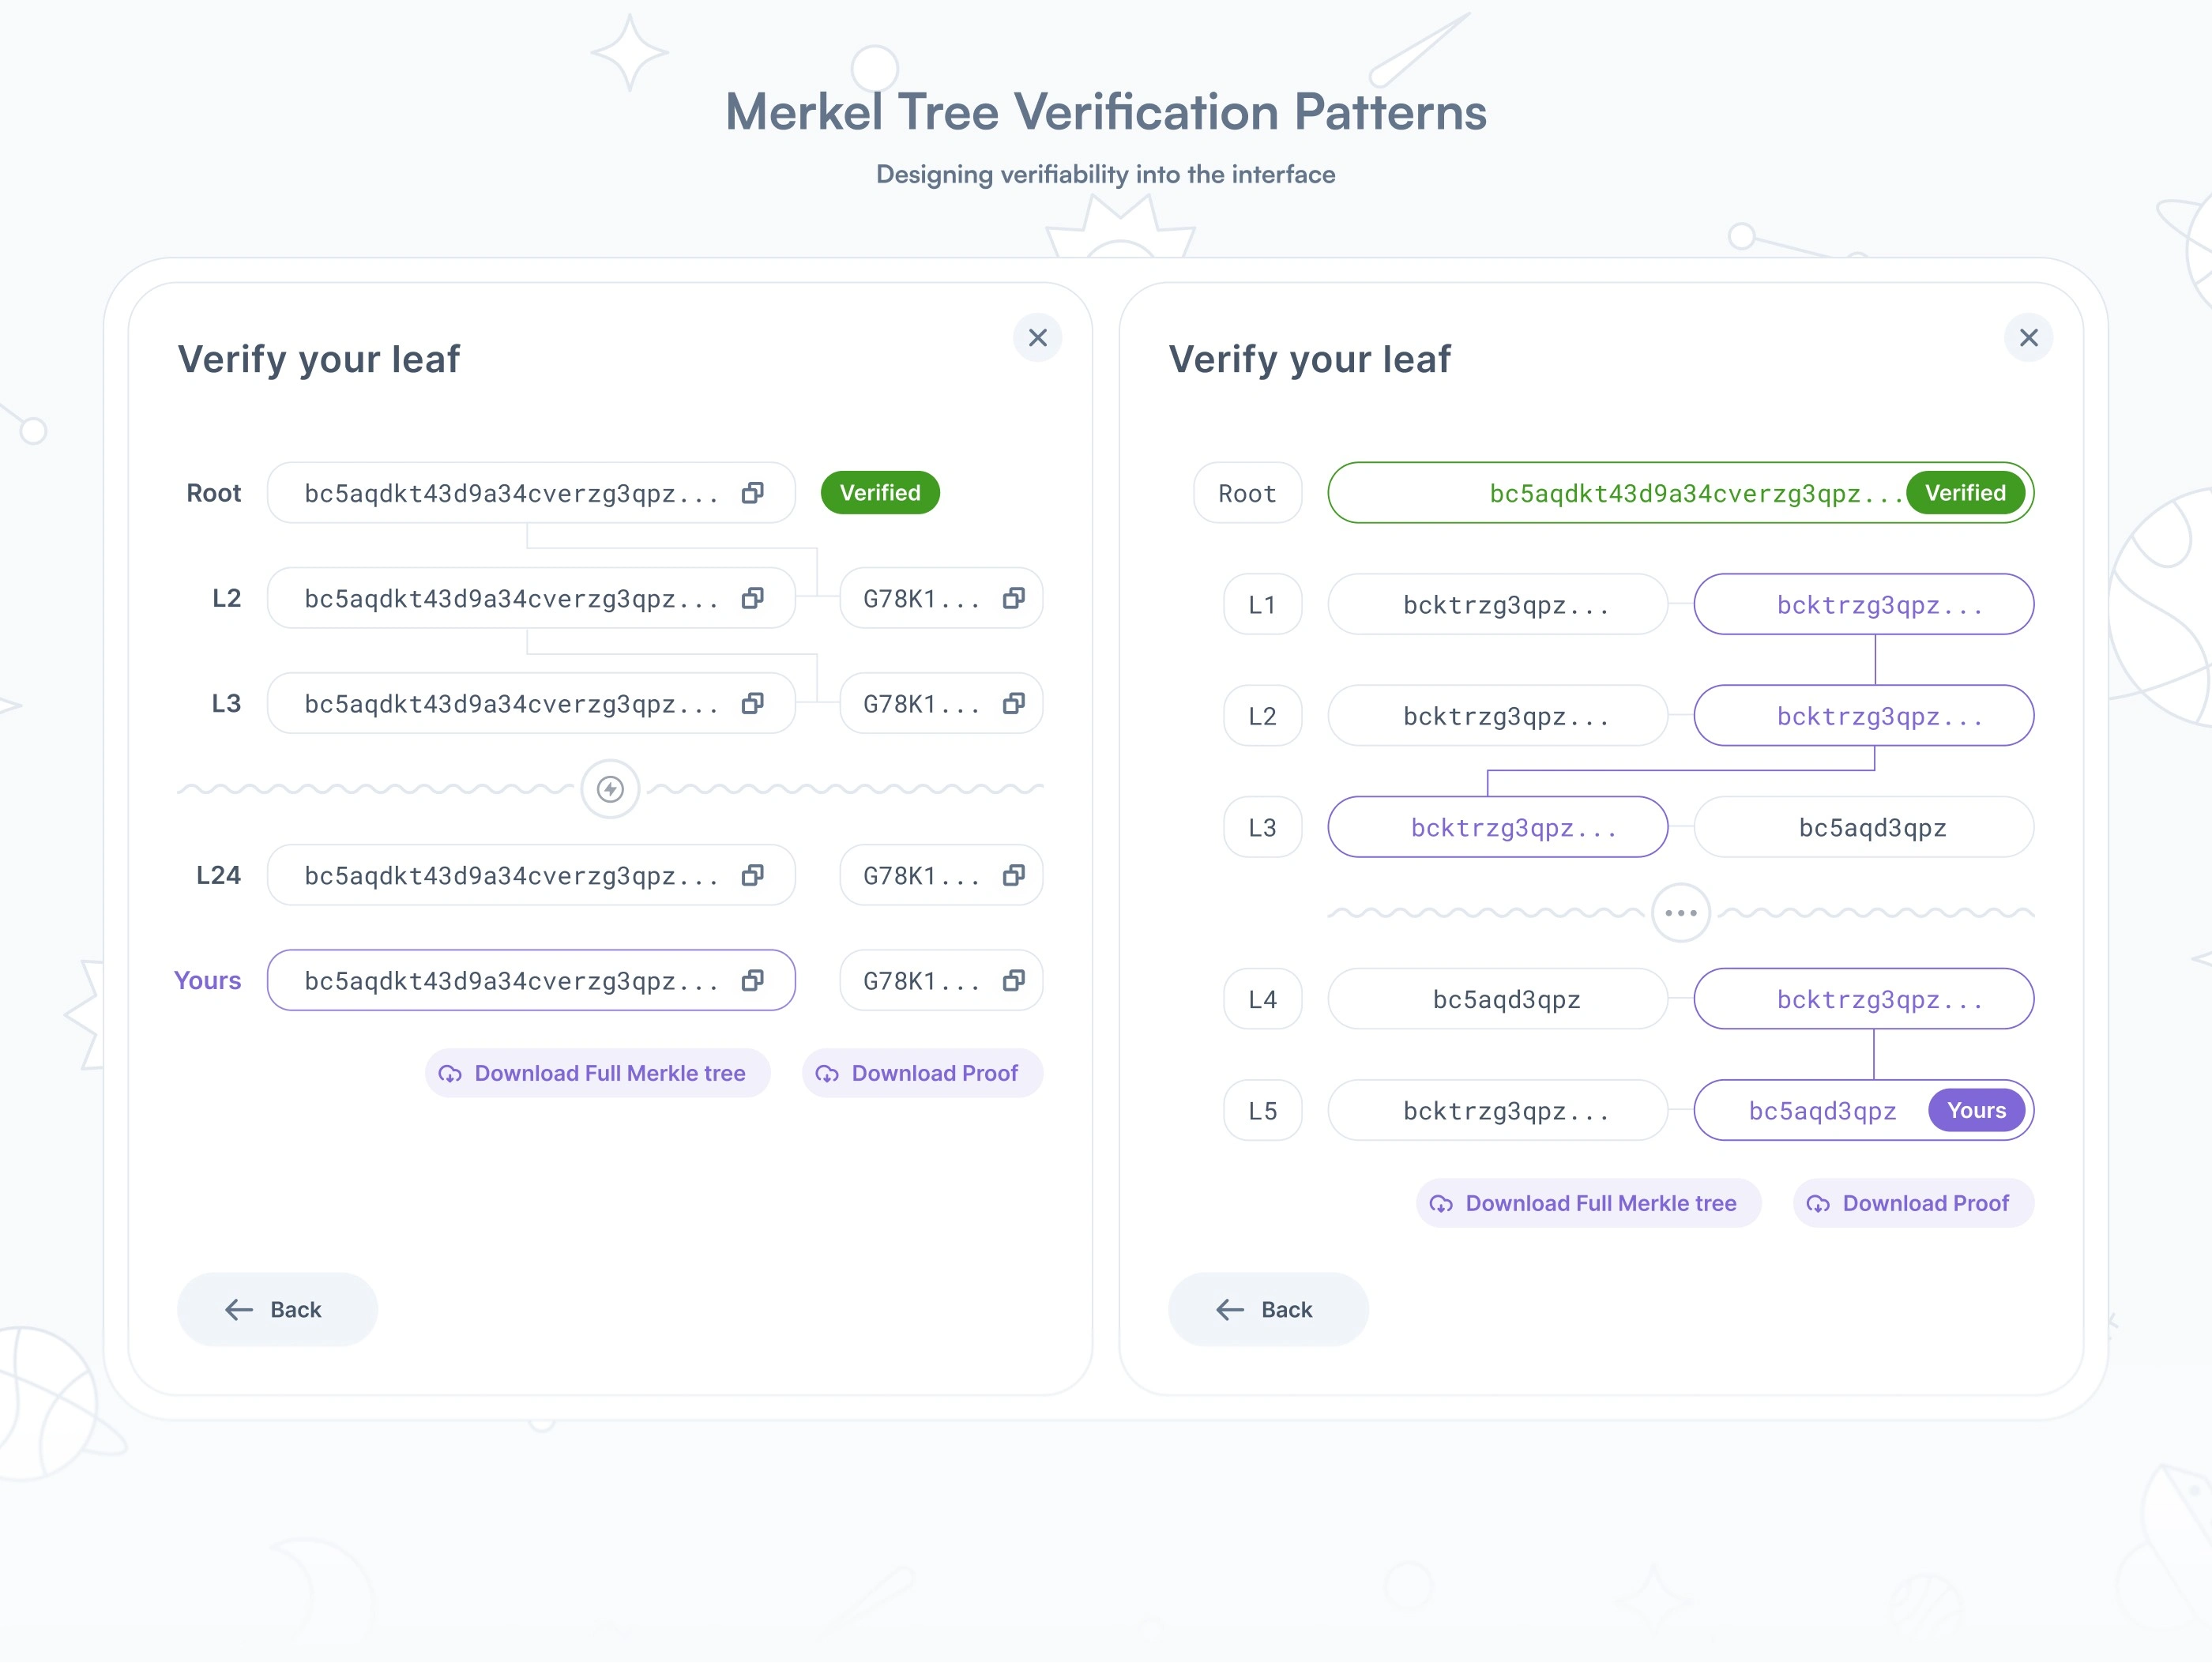Download Full Merkle tree in left panel
This screenshot has height=1663, width=2212.
(597, 1073)
